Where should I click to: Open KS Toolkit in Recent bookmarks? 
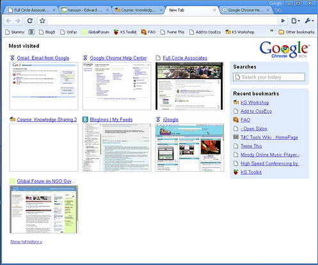pos(251,172)
